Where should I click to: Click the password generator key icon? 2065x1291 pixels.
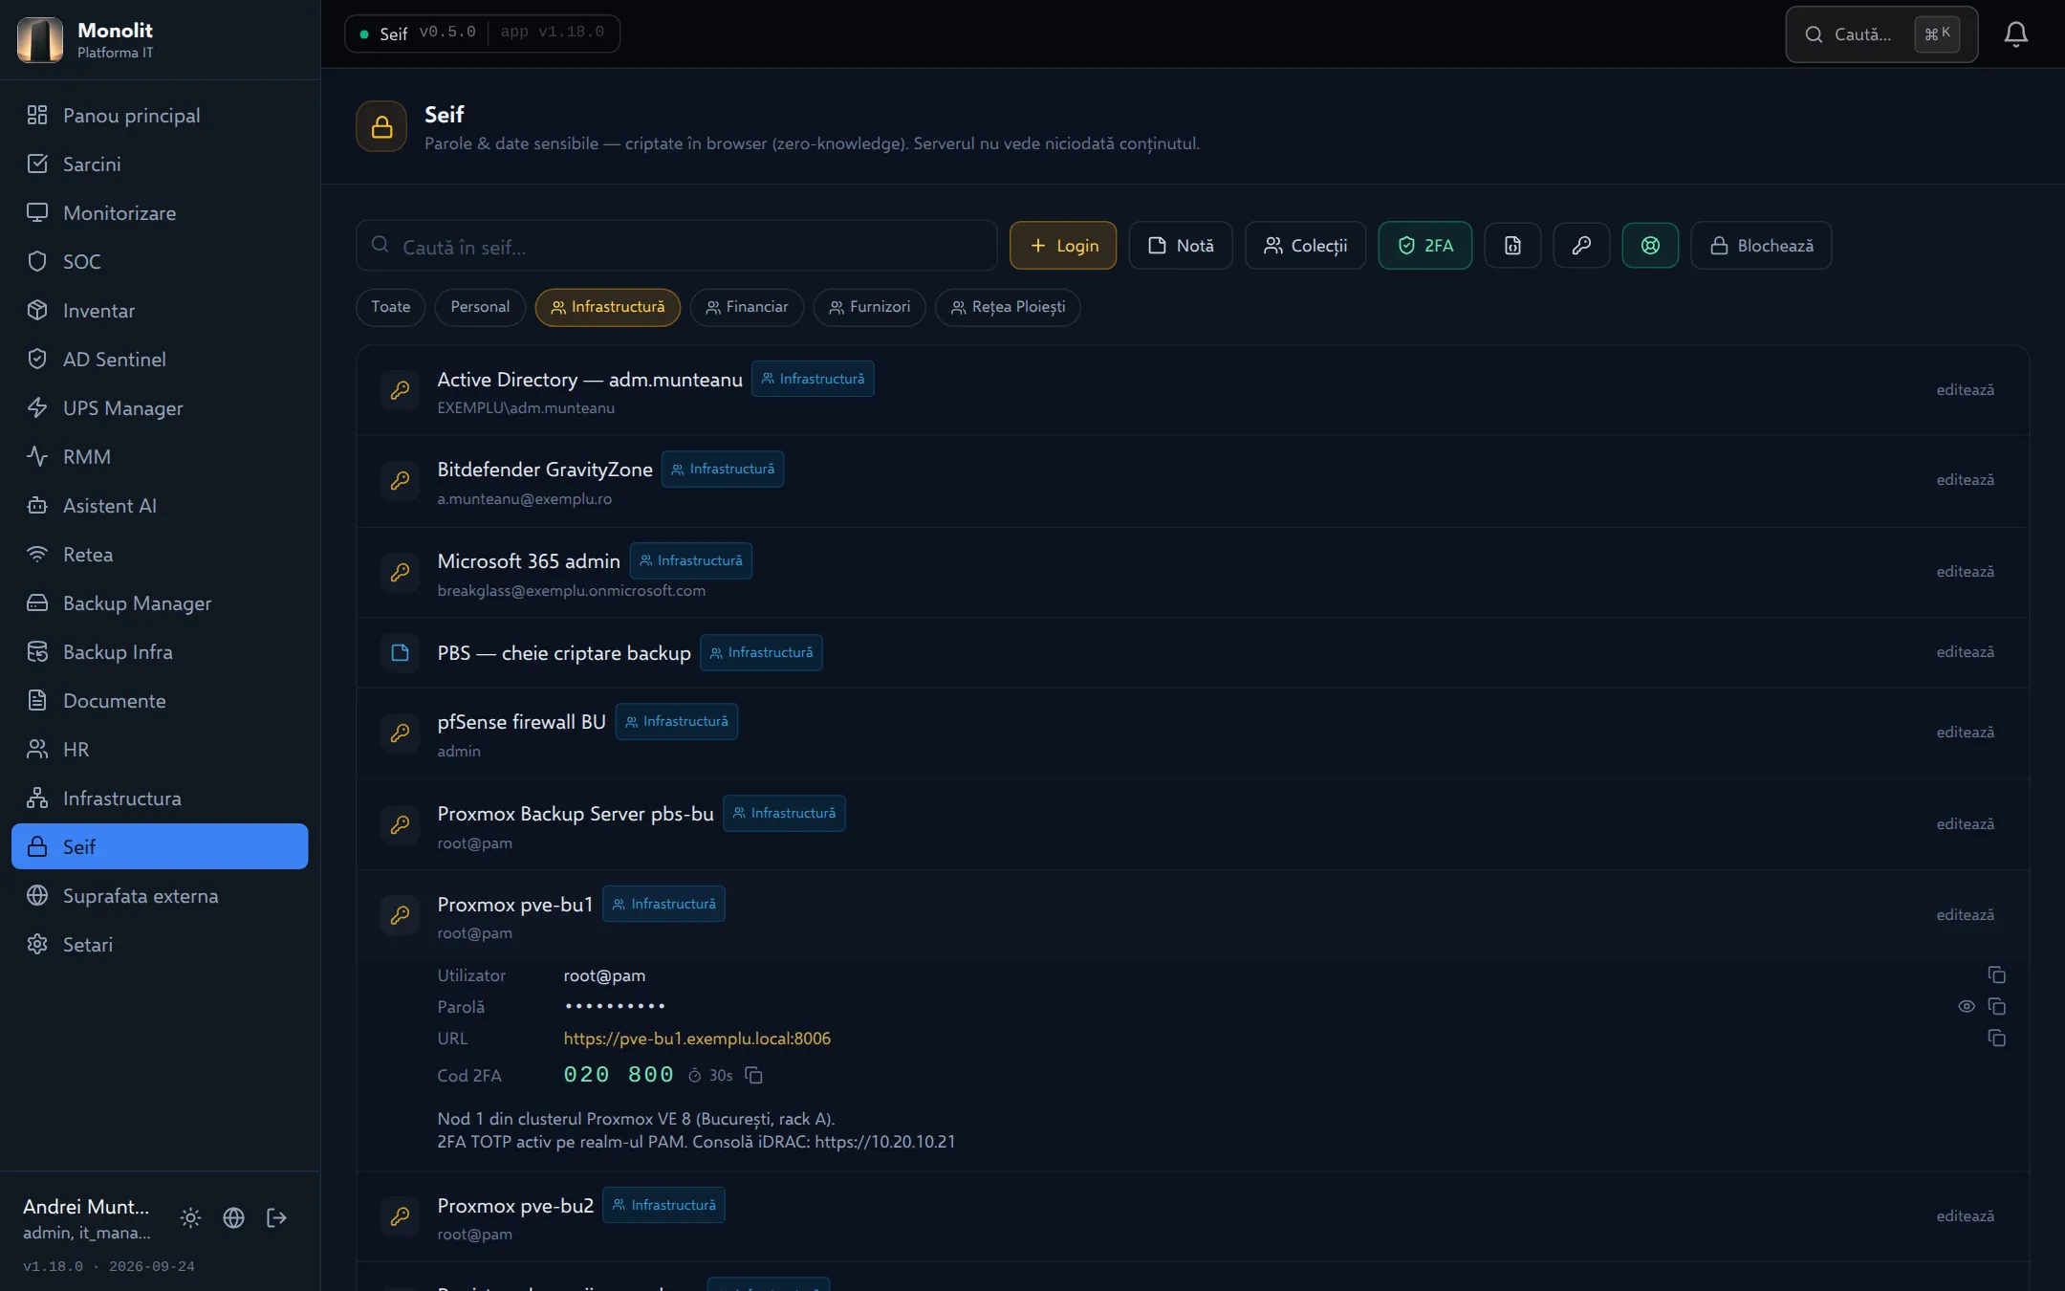pyautogui.click(x=1581, y=246)
